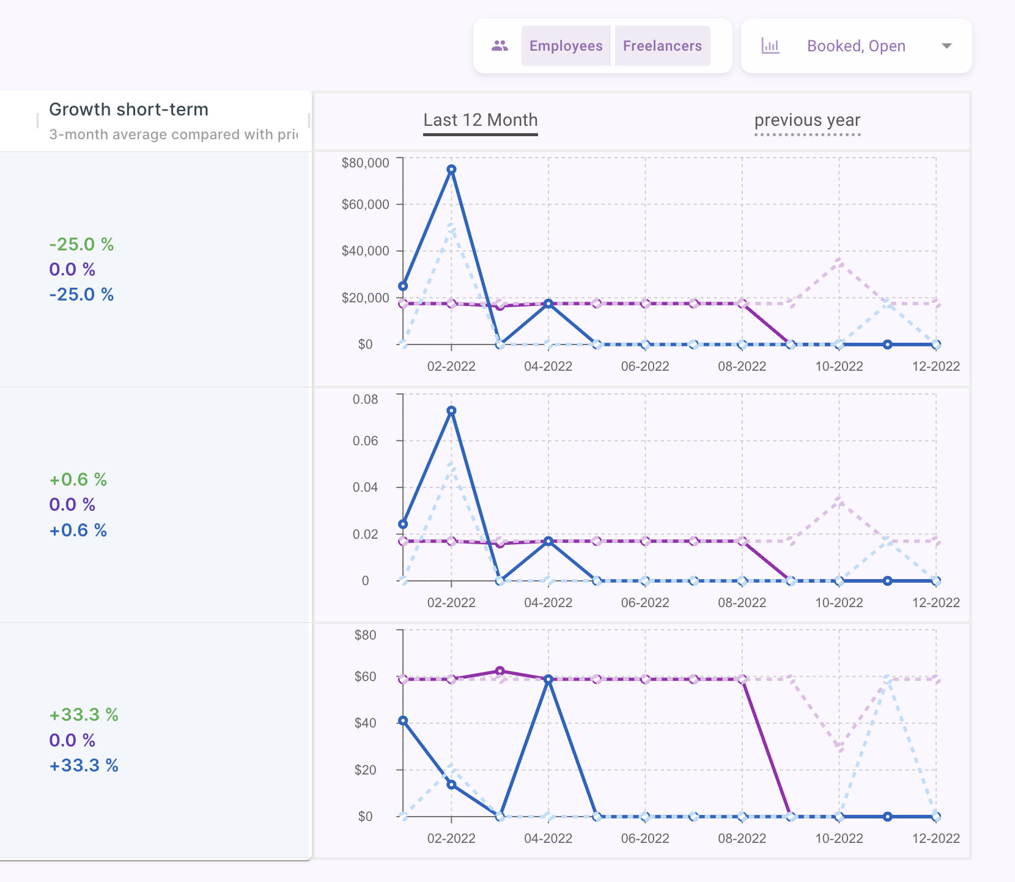
Task: Toggle the Freelancers filter
Action: pos(662,46)
